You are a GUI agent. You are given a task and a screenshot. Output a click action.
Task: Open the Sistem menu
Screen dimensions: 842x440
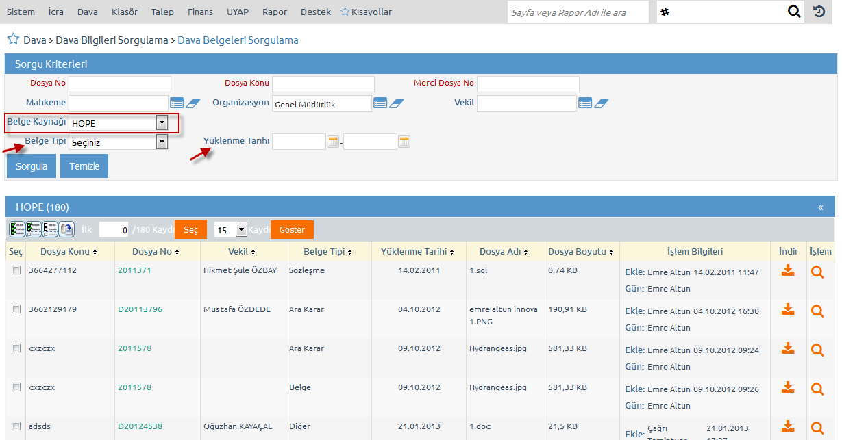[21, 12]
